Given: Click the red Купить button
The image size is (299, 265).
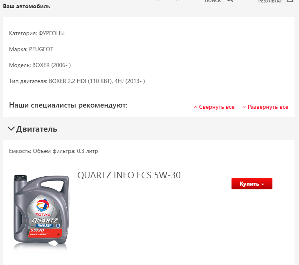Looking at the screenshot, I should point(252,184).
